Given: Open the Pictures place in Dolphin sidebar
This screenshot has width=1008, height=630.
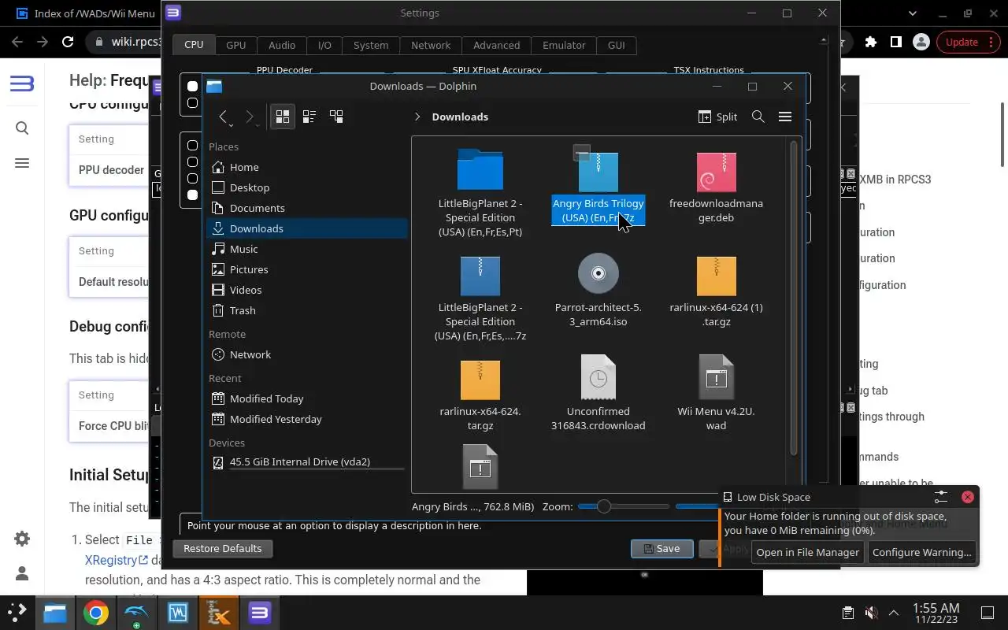Looking at the screenshot, I should pos(307,269).
